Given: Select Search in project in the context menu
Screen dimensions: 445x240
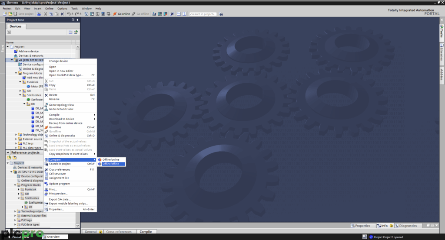Looking at the screenshot, I should 70,164.
